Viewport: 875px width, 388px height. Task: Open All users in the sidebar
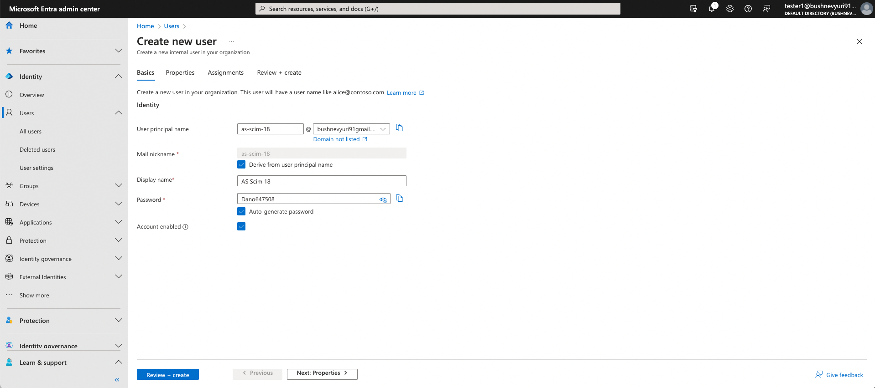click(31, 131)
